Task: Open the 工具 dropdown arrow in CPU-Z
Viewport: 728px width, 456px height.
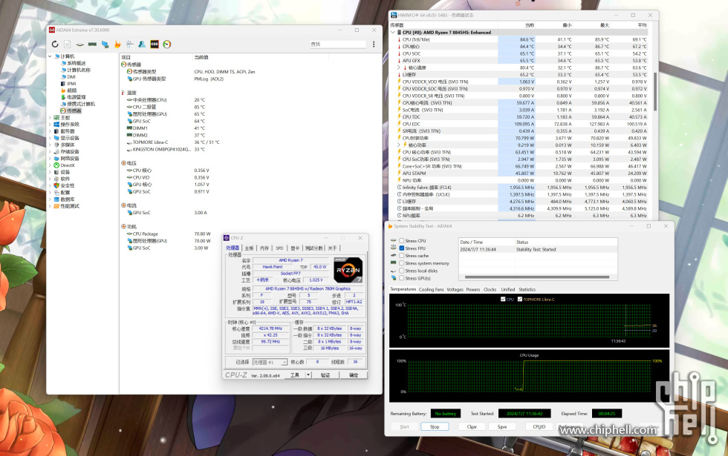Action: click(x=308, y=375)
